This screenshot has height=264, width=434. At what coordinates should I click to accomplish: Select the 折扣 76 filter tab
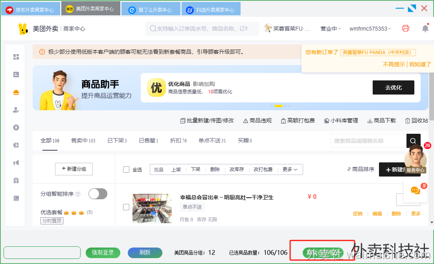point(178,140)
